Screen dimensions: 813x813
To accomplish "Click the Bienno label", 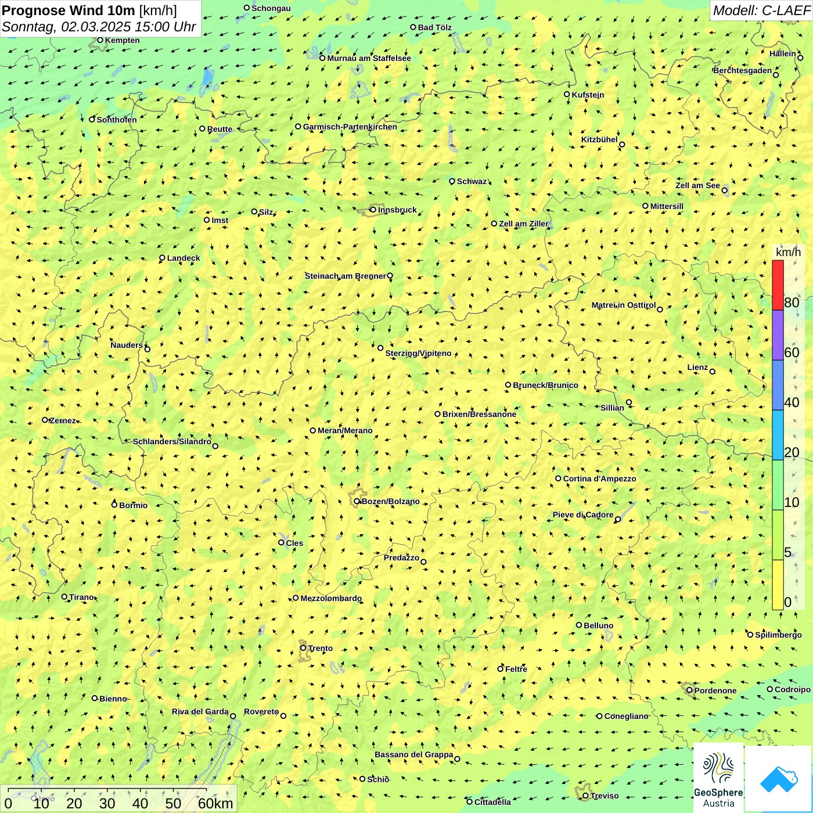I will [113, 699].
